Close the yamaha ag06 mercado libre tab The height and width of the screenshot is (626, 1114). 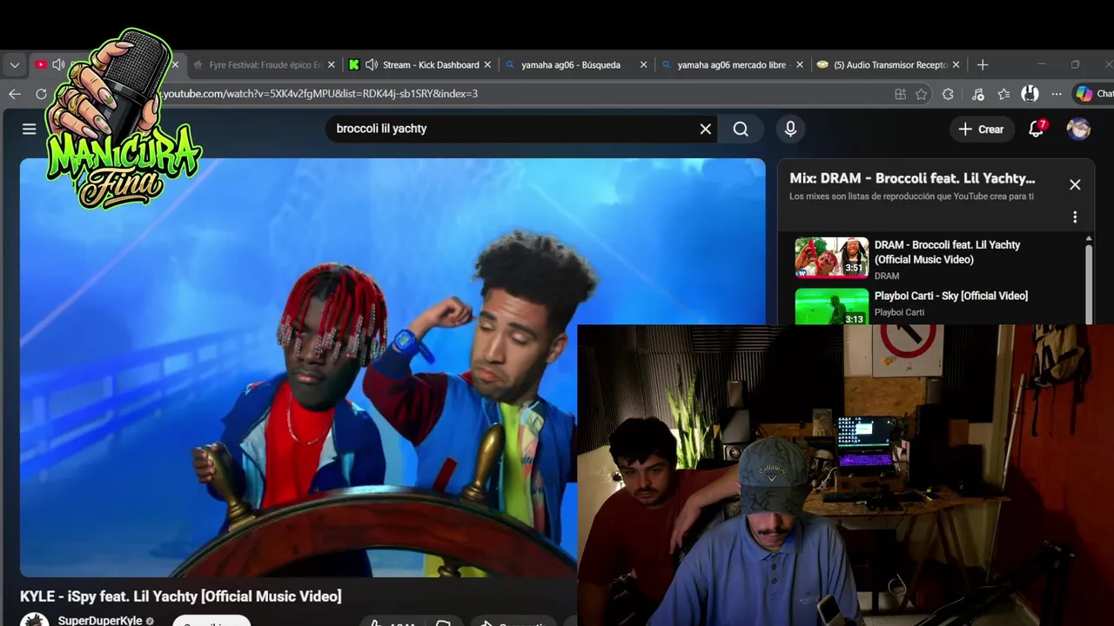tap(800, 65)
